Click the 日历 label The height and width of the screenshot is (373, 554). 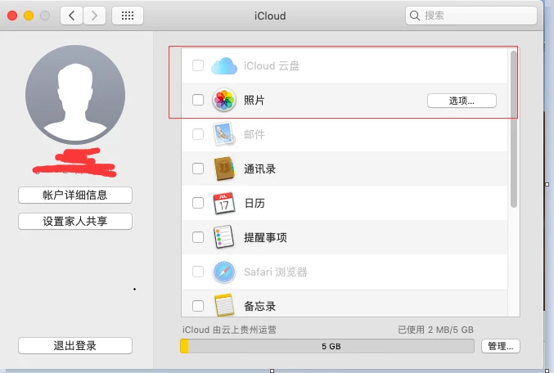tap(254, 203)
